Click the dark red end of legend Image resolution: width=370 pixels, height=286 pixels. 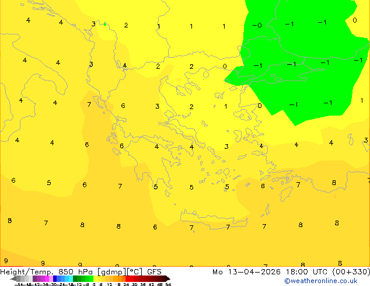[x=165, y=278]
